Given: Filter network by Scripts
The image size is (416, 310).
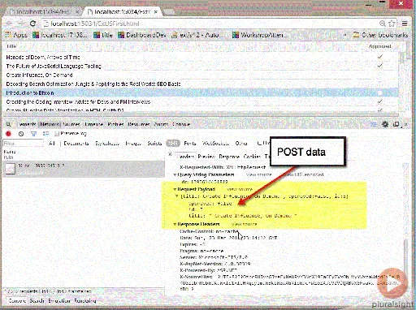Looking at the screenshot, I should coord(154,143).
